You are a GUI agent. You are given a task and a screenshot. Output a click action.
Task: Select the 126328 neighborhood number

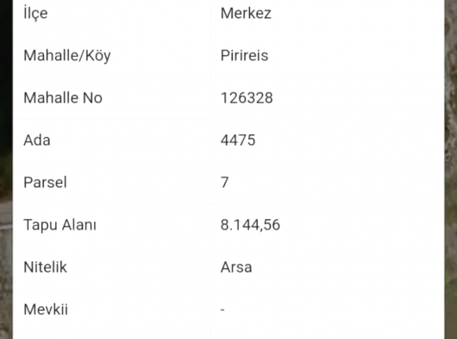point(247,98)
